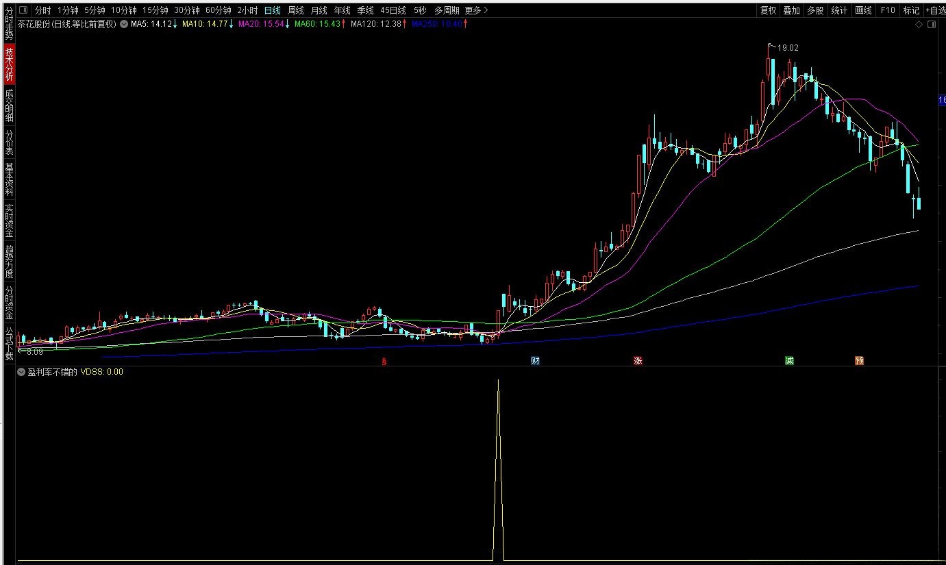Viewport: 946px width, 565px height.
Task: Click the F10 company info button
Action: coord(888,10)
